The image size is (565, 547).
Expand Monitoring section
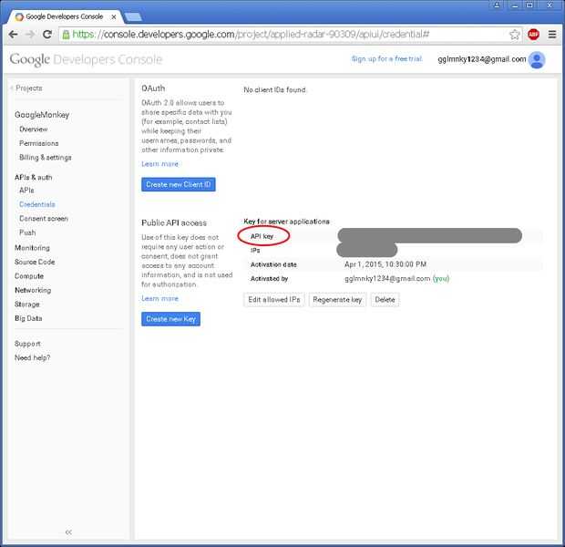[32, 248]
